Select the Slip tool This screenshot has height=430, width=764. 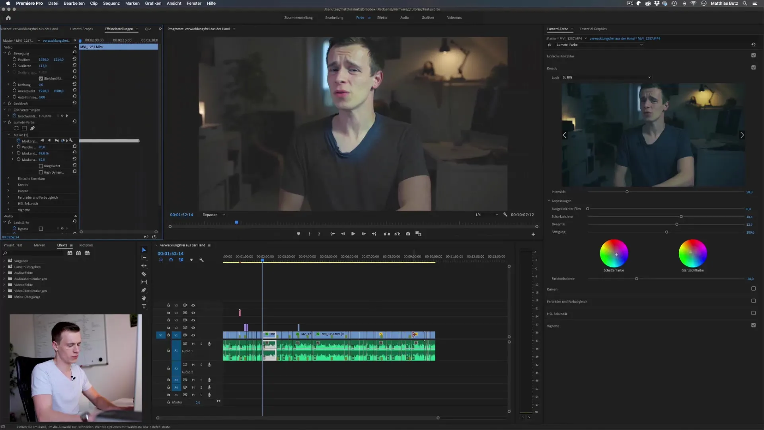click(144, 282)
